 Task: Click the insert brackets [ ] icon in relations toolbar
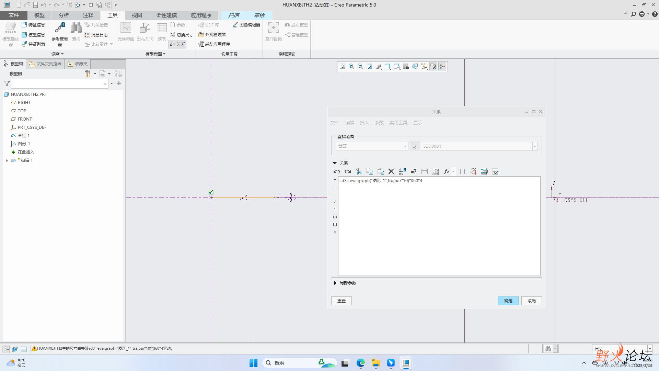coord(462,171)
